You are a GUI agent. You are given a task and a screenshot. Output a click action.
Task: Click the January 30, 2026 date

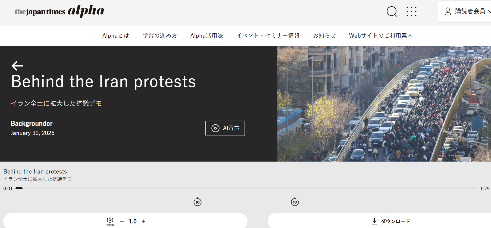click(x=33, y=133)
